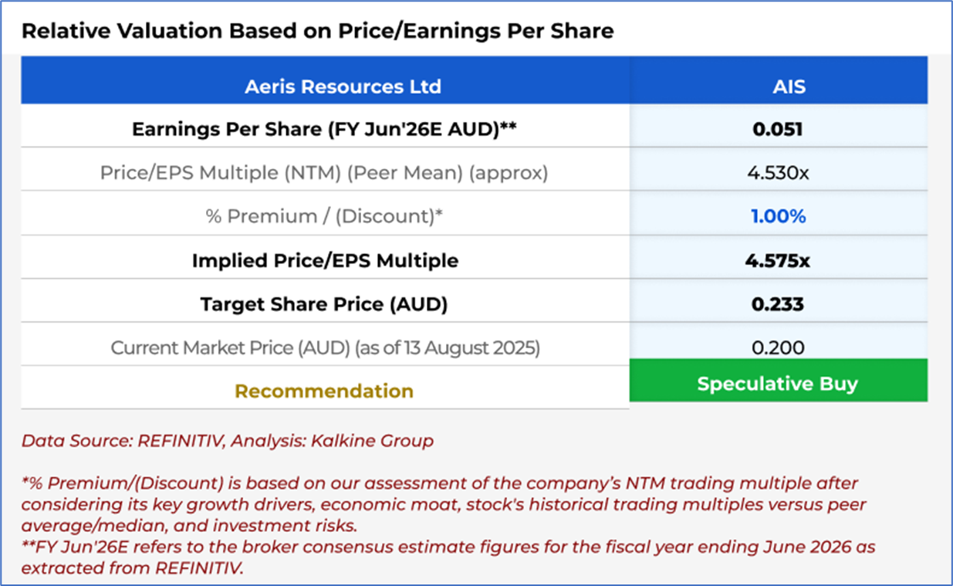Click the 0.233 target share price
The image size is (953, 586).
pos(778,304)
